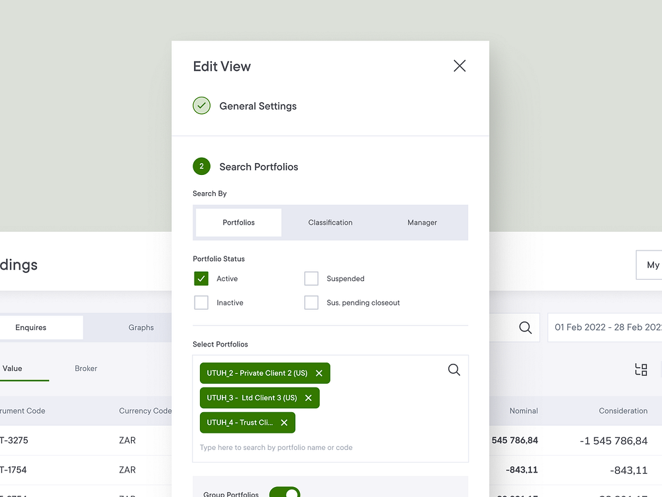
Task: Remove the UTUH_3 - Ltd Client 3 chip
Action: click(x=308, y=398)
